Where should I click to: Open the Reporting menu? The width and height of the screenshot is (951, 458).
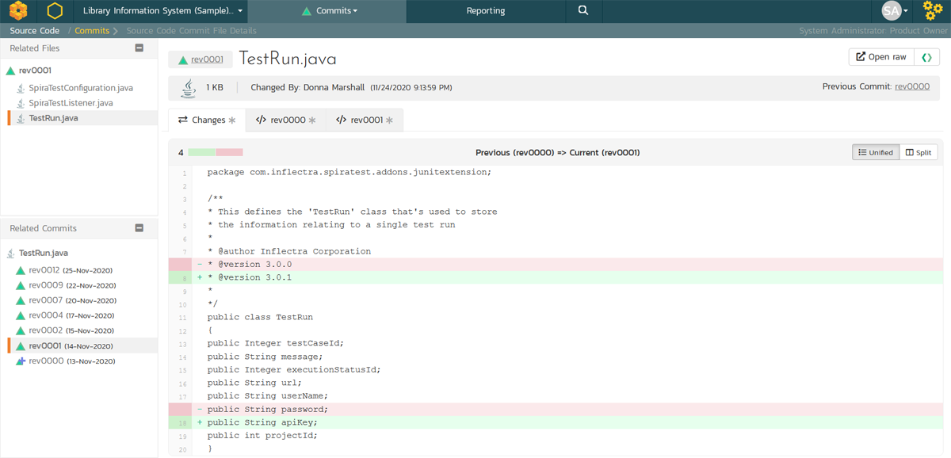point(485,11)
